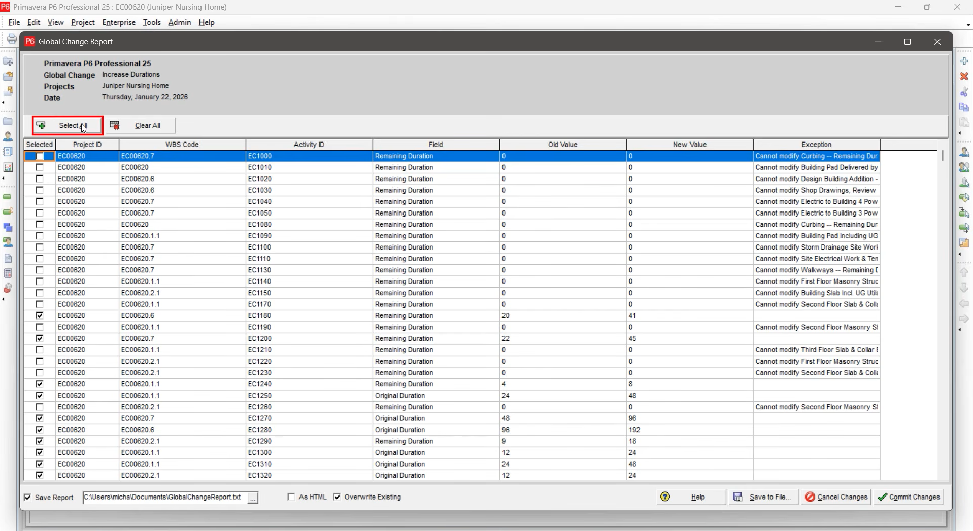This screenshot has height=531, width=973.
Task: Click the red X Delete icon
Action: pyautogui.click(x=964, y=76)
